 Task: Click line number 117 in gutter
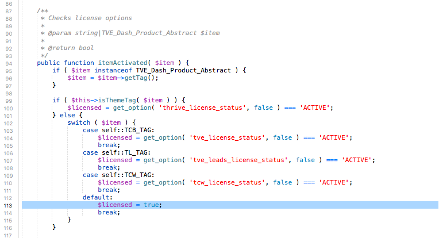tap(8, 236)
